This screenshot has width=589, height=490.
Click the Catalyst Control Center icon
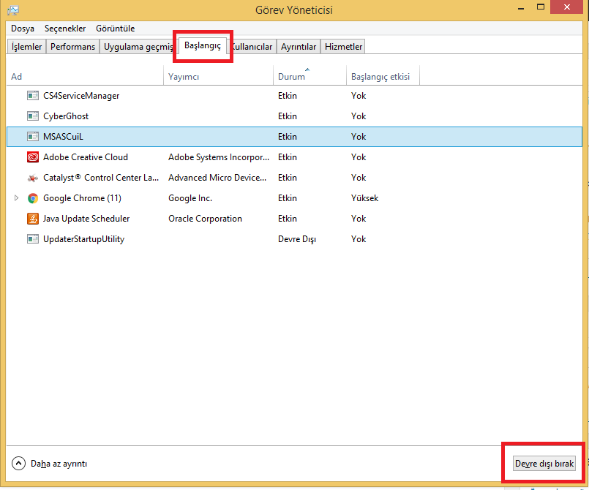coord(32,177)
